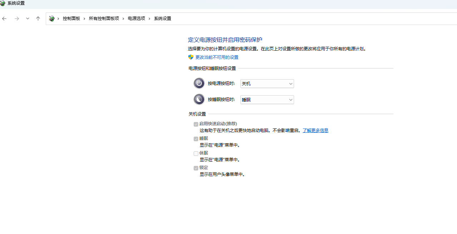This screenshot has height=234, width=457.
Task: Navigate to 电源选项 breadcrumb
Action: [136, 19]
